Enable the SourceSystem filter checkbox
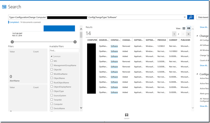Viewport: 210px width, 123px height. click(52, 96)
